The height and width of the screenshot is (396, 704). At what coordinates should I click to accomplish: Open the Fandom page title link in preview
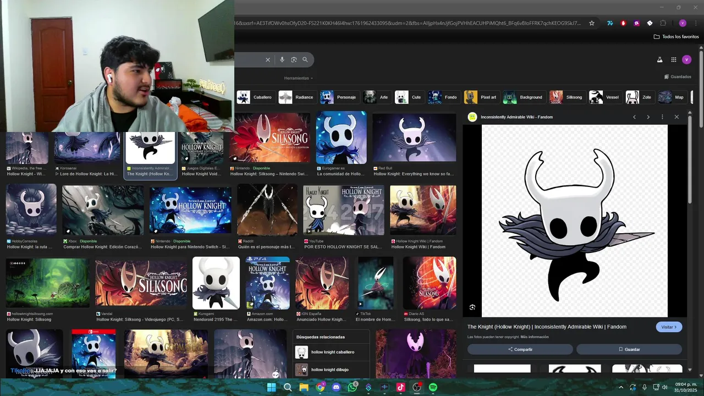(x=547, y=327)
